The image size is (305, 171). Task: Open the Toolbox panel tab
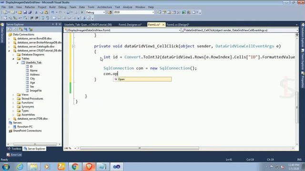coord(14,149)
